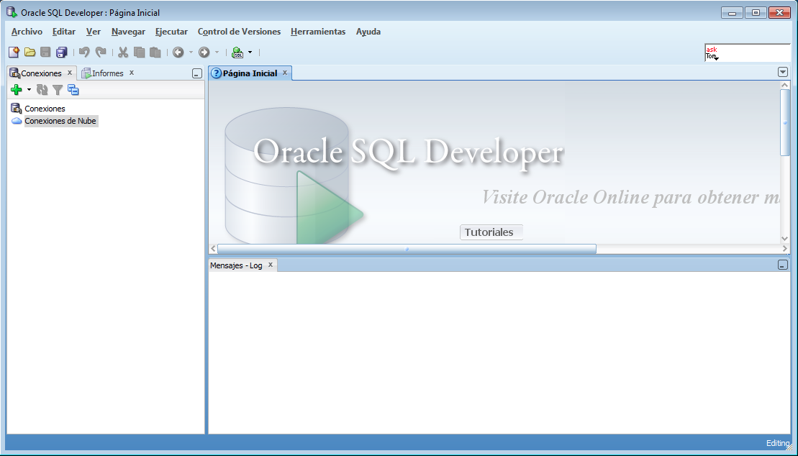Image resolution: width=798 pixels, height=456 pixels.
Task: Click the Oracle SQL Developer title bar icon
Action: click(12, 12)
